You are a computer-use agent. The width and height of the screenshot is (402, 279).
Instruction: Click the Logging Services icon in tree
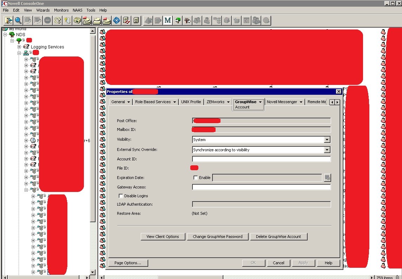[26, 47]
